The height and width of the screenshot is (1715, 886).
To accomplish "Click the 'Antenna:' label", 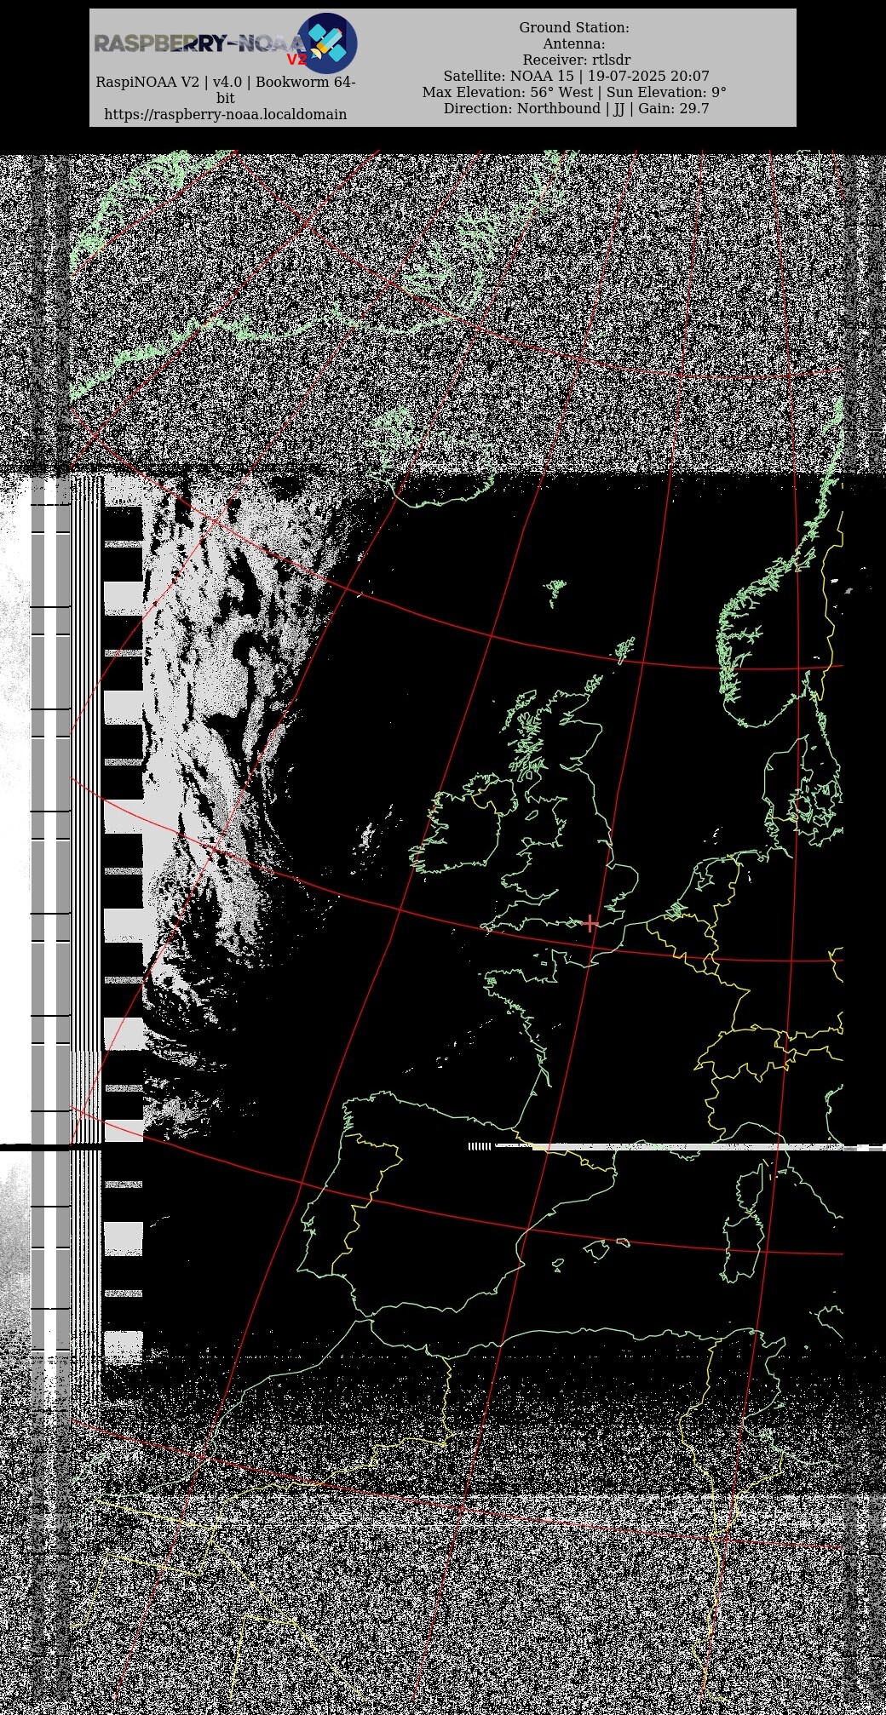I will [574, 43].
